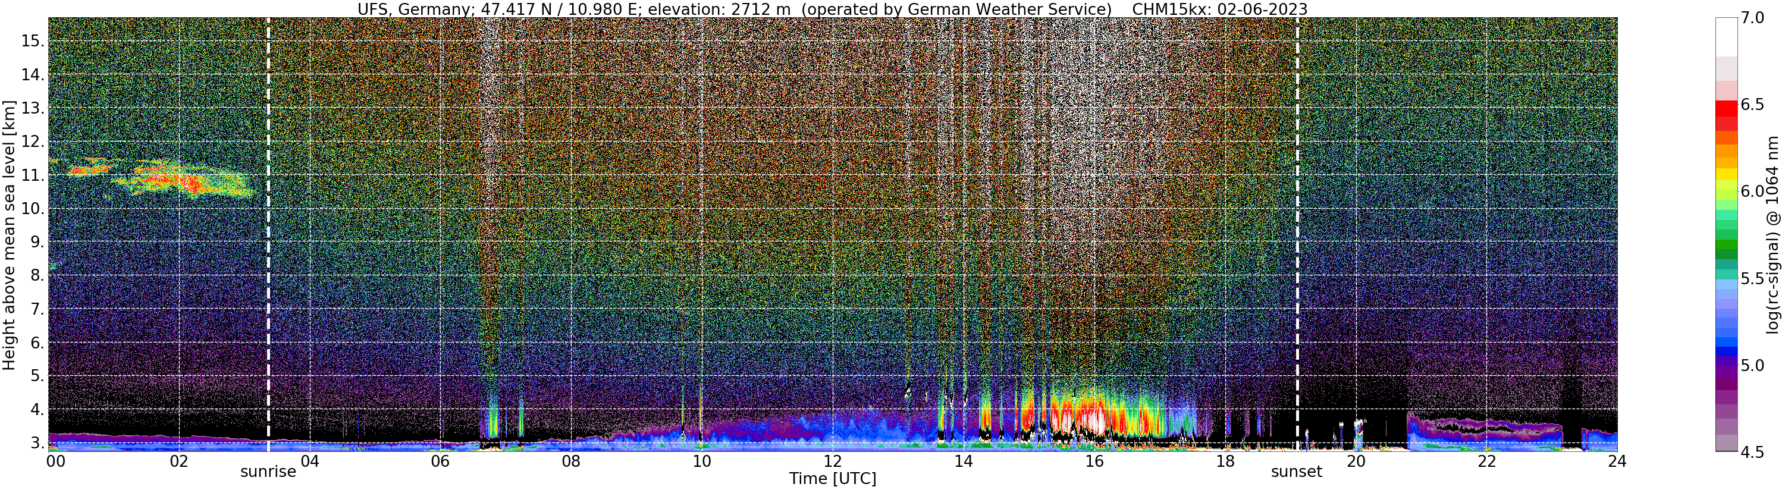Click the time axis tick "04"
Image resolution: width=1785 pixels, height=490 pixels.
(310, 461)
